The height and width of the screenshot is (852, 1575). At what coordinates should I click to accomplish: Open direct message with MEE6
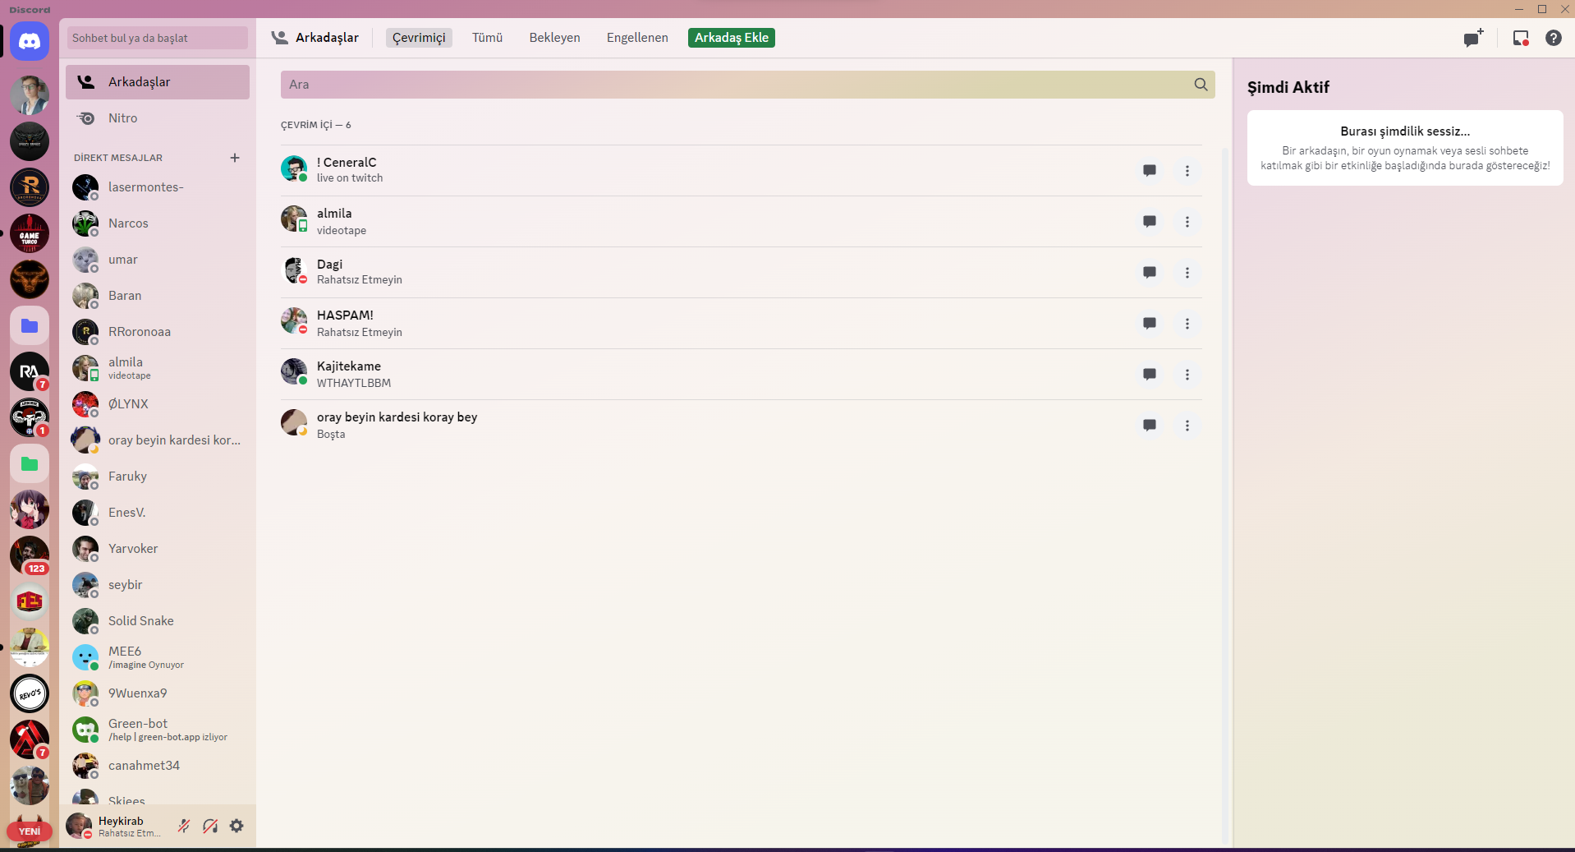[x=158, y=657]
